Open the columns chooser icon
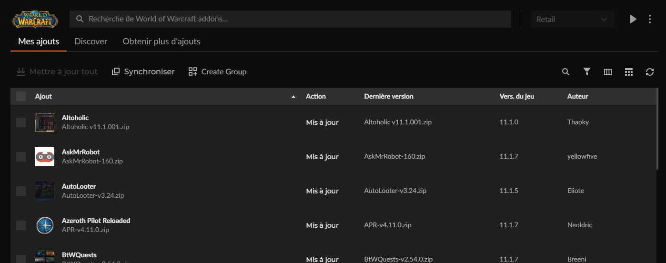Viewport: 666px width, 263px height. (x=607, y=72)
